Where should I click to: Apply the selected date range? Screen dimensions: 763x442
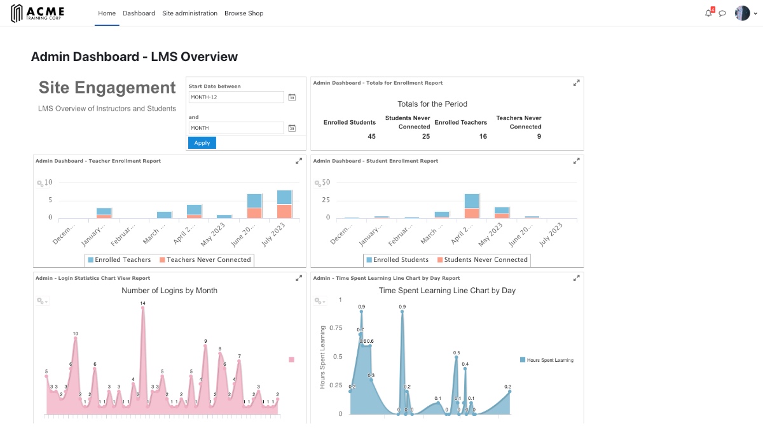pyautogui.click(x=202, y=142)
